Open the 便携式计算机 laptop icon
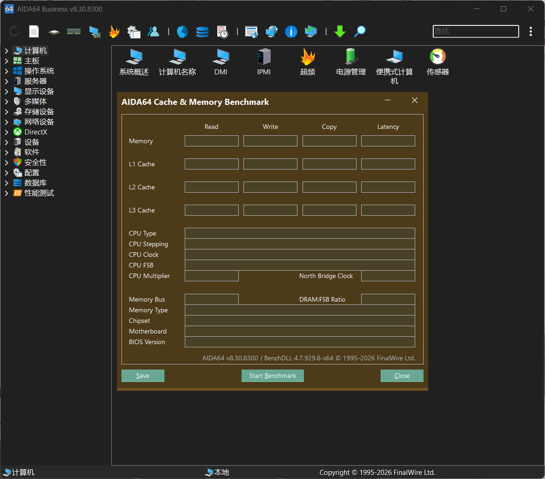545x479 pixels. pyautogui.click(x=394, y=67)
